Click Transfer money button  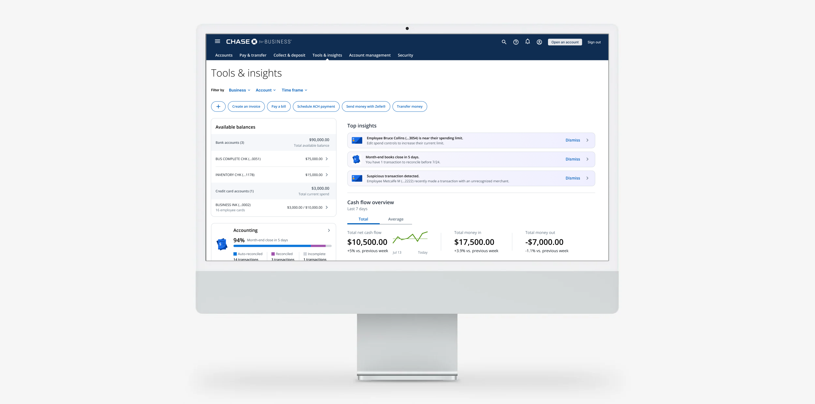pyautogui.click(x=409, y=107)
